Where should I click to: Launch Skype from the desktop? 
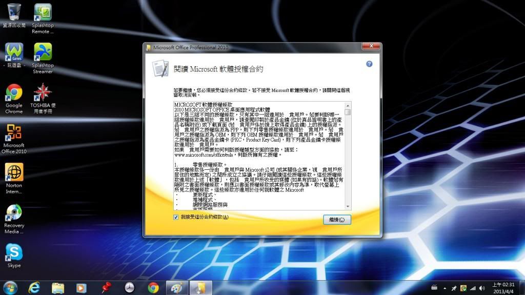point(14,256)
